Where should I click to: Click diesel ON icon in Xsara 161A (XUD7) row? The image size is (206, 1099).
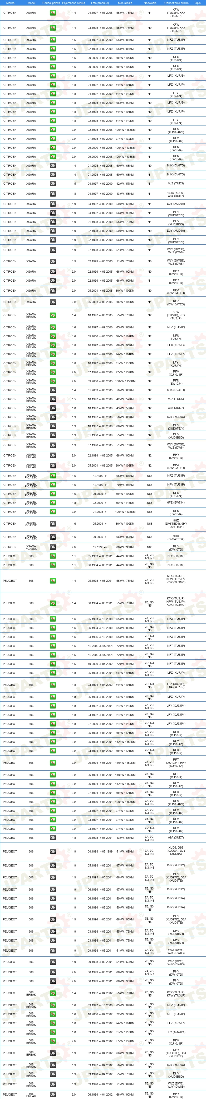point(53,194)
